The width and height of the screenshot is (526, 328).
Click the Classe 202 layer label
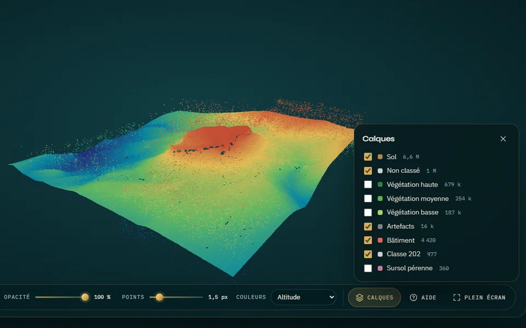tap(404, 254)
